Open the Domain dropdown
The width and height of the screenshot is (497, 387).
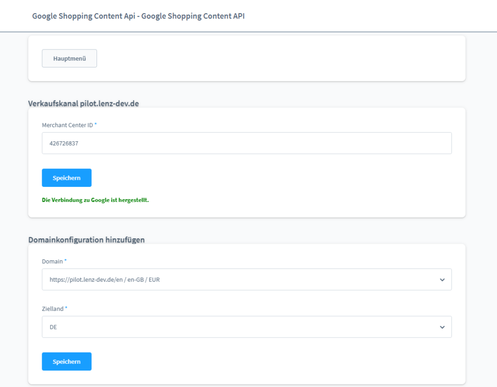(x=247, y=279)
